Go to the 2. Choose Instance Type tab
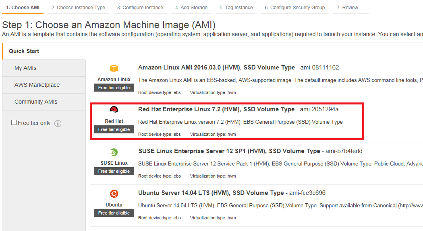This screenshot has width=423, height=231. point(78,8)
